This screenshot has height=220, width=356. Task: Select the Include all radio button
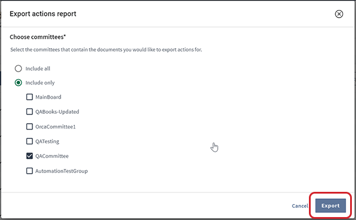point(18,69)
